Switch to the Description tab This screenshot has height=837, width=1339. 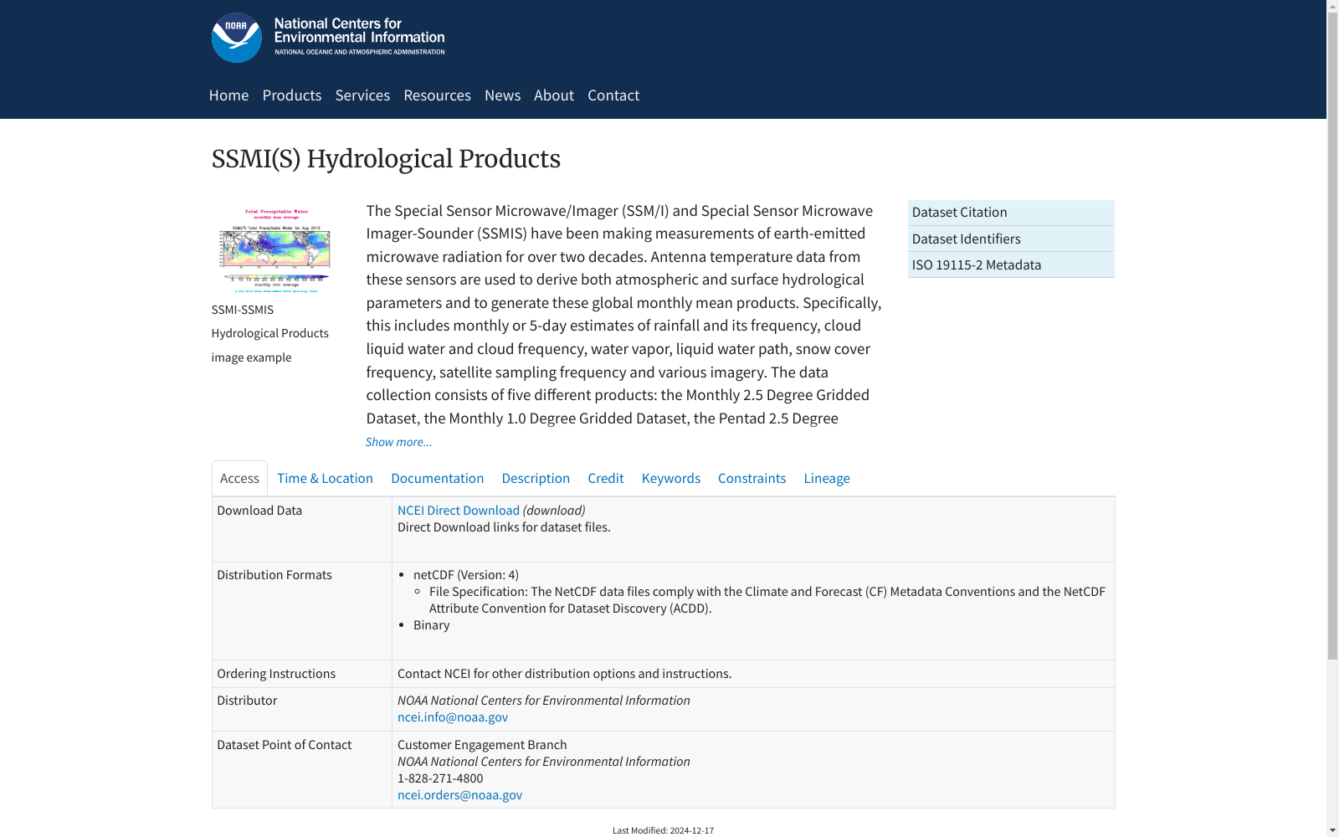click(536, 478)
